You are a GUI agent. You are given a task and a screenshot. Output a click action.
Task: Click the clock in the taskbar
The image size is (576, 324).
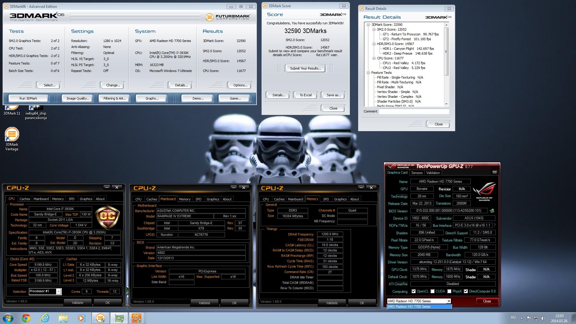click(559, 318)
